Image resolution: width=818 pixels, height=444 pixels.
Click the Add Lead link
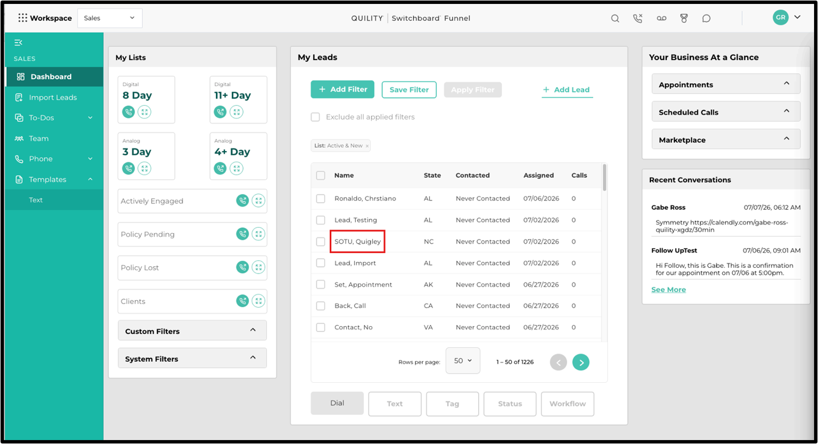[567, 89]
